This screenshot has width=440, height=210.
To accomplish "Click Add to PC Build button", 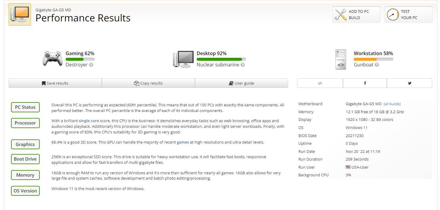I will (x=356, y=15).
